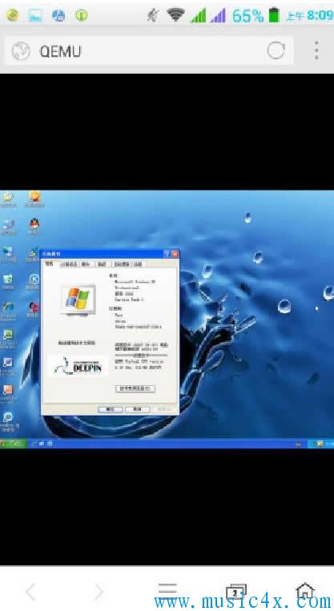Select the top-left My Documents folder icon
Image resolution: width=334 pixels, height=611 pixels.
[x=8, y=199]
